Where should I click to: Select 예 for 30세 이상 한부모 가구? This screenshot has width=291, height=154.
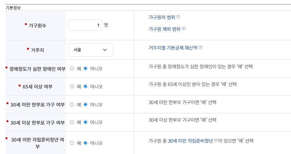(x=72, y=122)
